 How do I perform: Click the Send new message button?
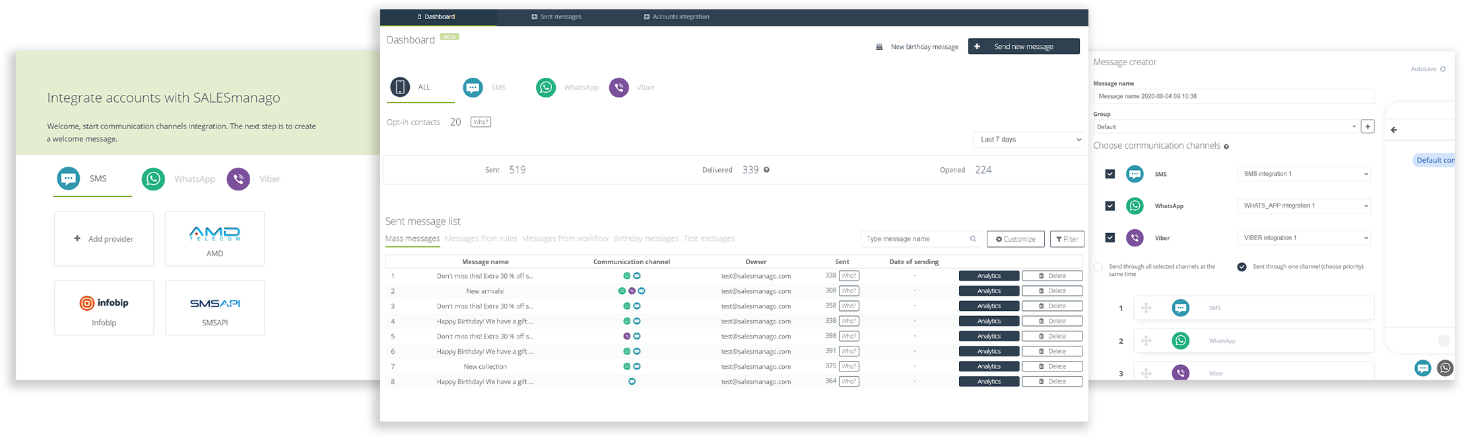(1024, 47)
